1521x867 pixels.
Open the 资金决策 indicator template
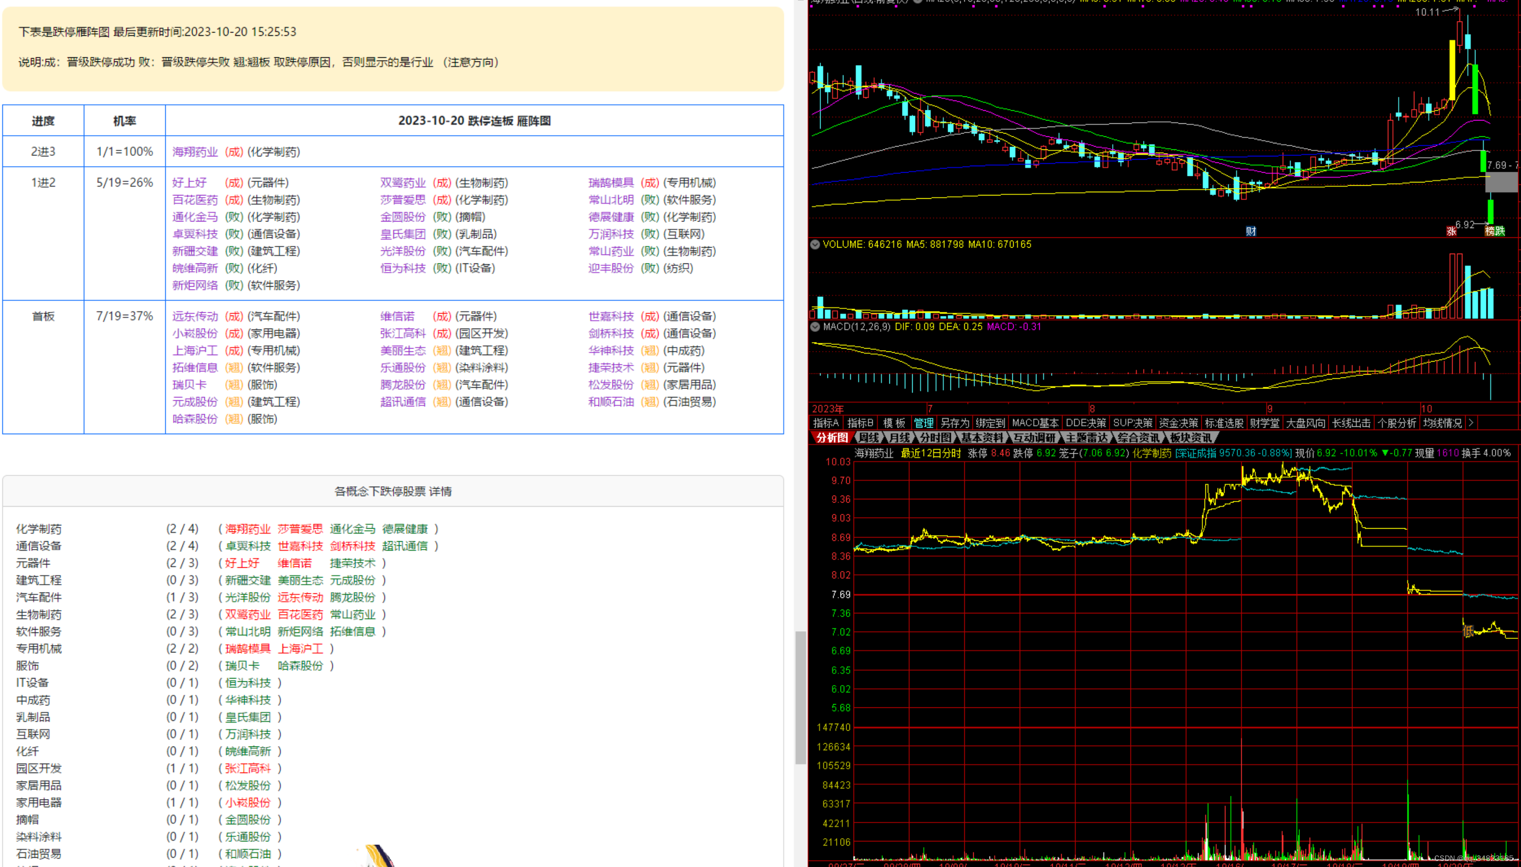point(1178,423)
